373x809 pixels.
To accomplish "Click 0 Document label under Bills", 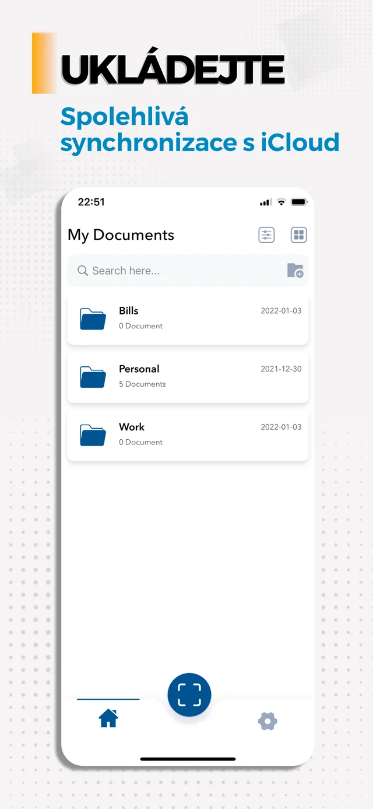I will pyautogui.click(x=140, y=326).
